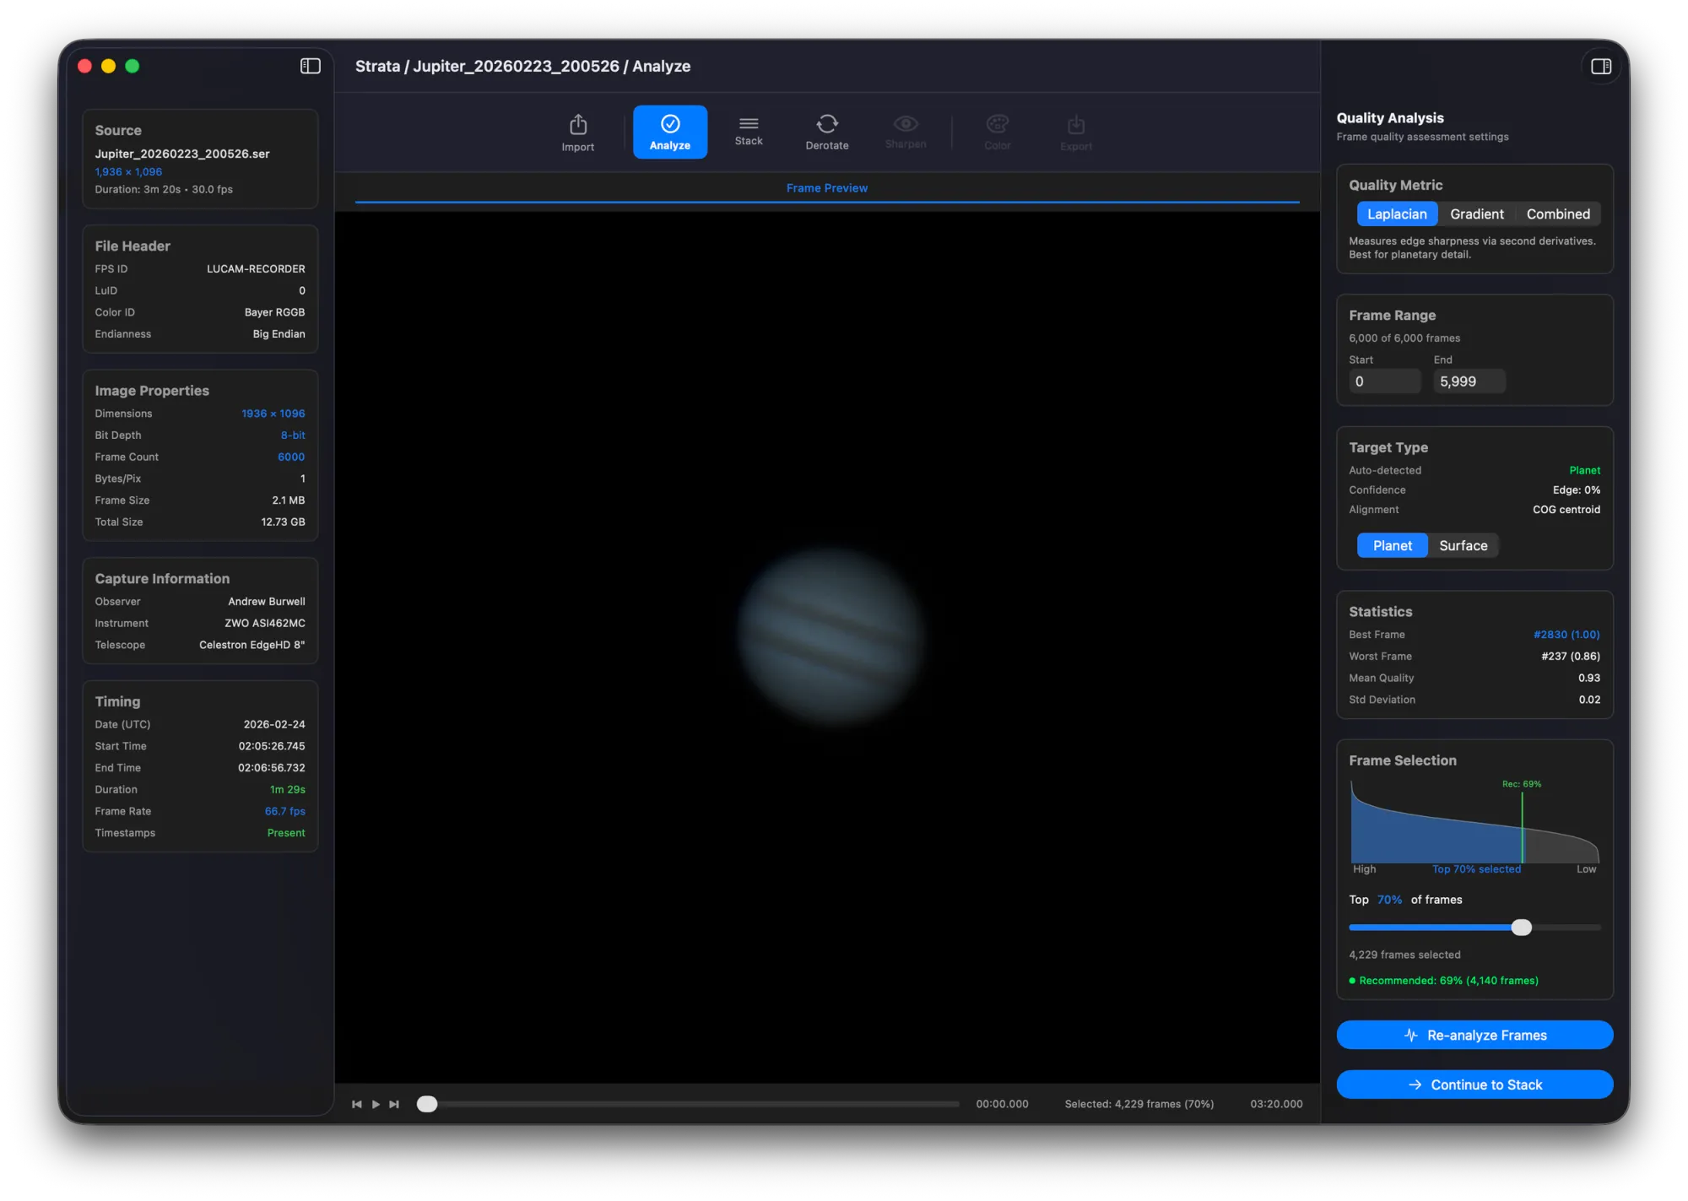
Task: Click Re-analyze Frames
Action: 1474,1035
